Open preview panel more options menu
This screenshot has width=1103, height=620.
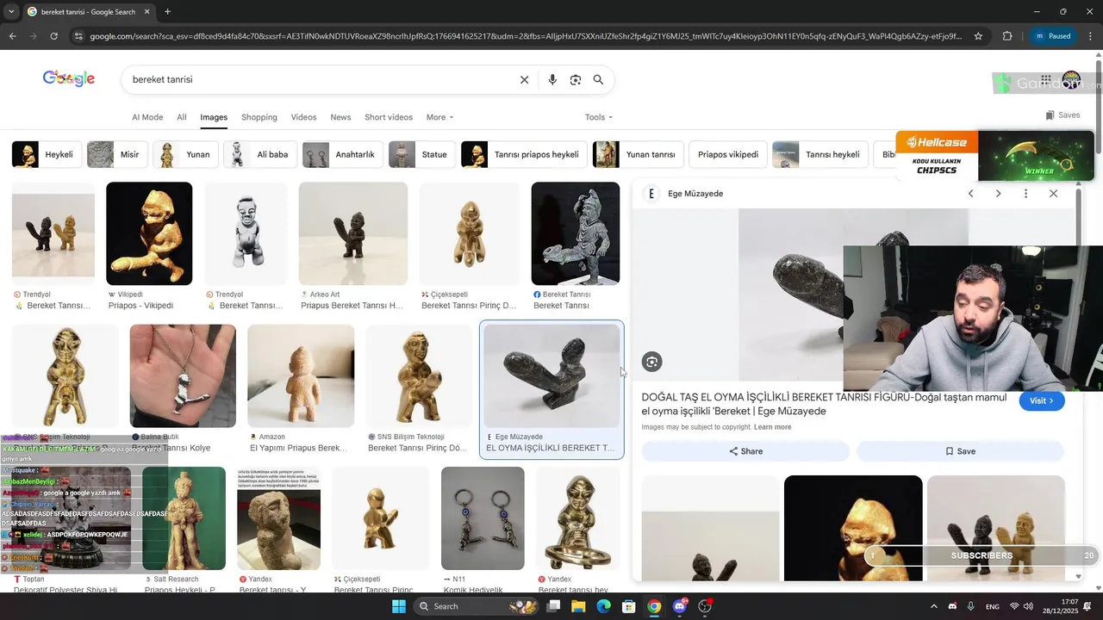(1025, 194)
